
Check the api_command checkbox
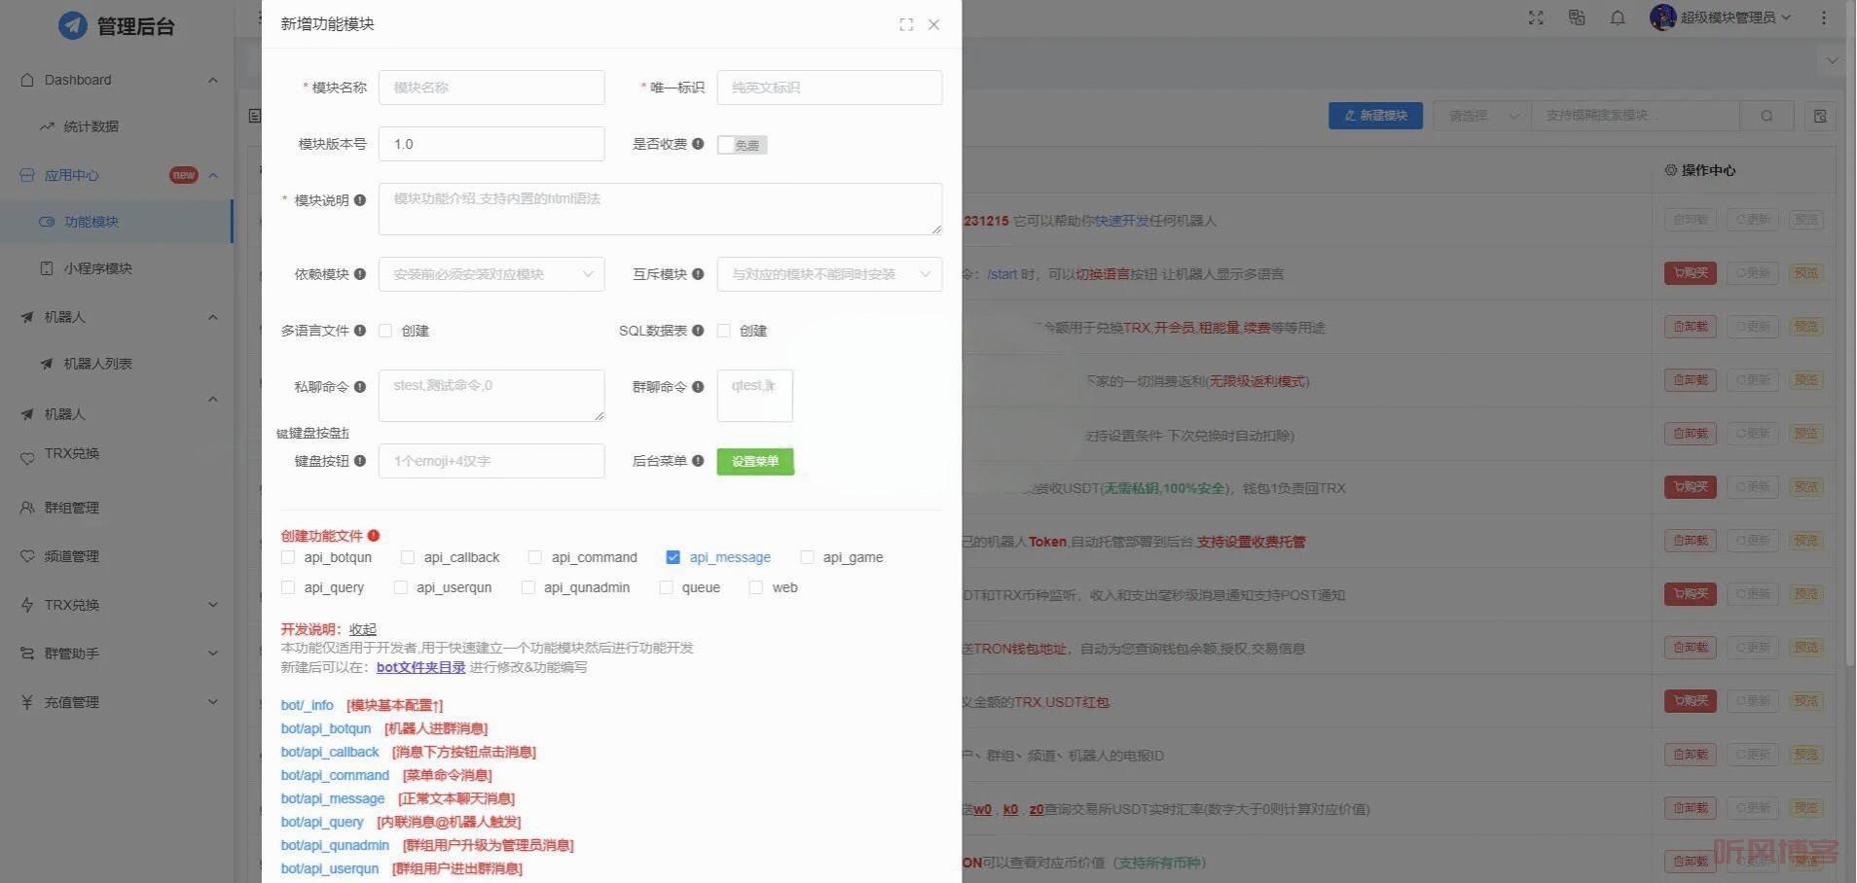[x=535, y=557]
